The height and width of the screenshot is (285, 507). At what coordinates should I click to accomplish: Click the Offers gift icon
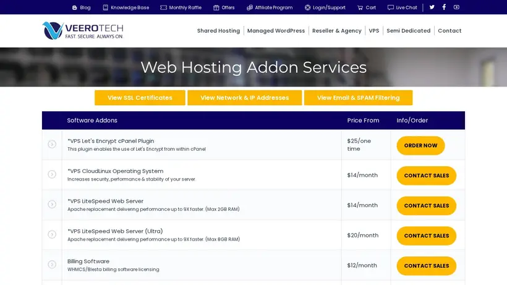216,7
